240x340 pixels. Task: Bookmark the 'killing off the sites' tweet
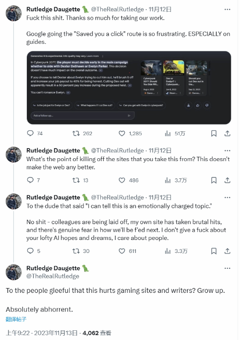214,180
